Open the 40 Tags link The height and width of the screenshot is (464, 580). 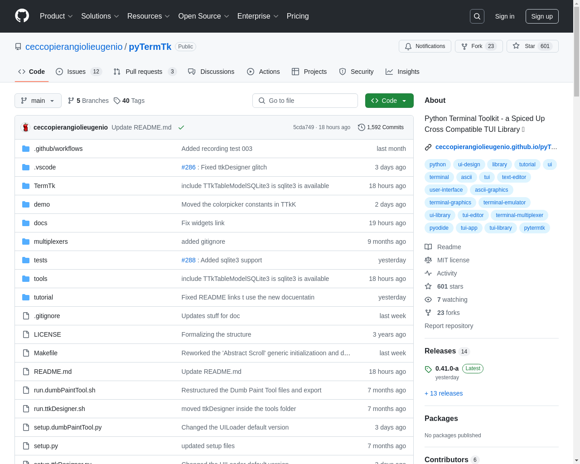tap(129, 101)
